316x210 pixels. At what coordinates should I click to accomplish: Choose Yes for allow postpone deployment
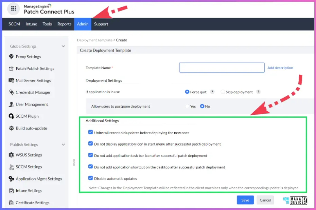click(187, 106)
